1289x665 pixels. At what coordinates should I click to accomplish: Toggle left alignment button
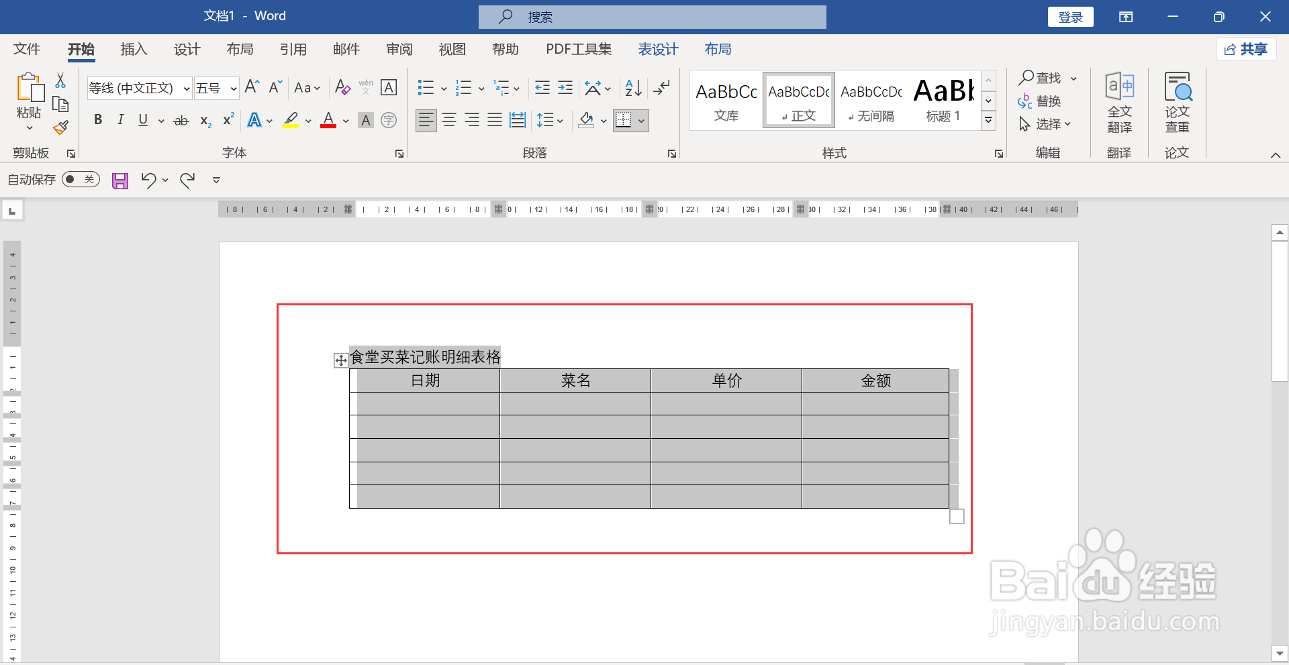click(426, 120)
